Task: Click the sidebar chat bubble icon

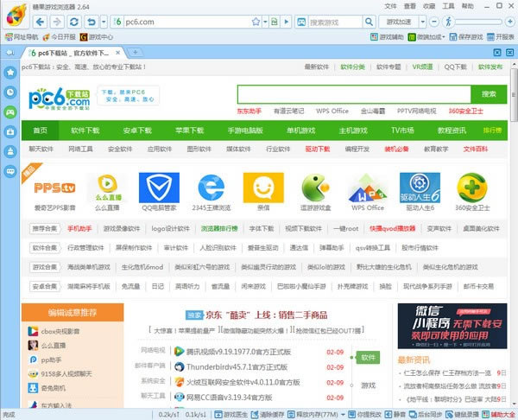Action: coord(10,171)
